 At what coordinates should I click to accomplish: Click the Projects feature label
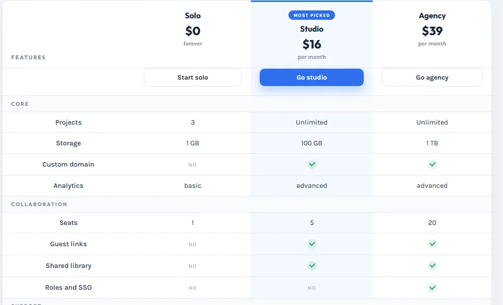tap(68, 123)
